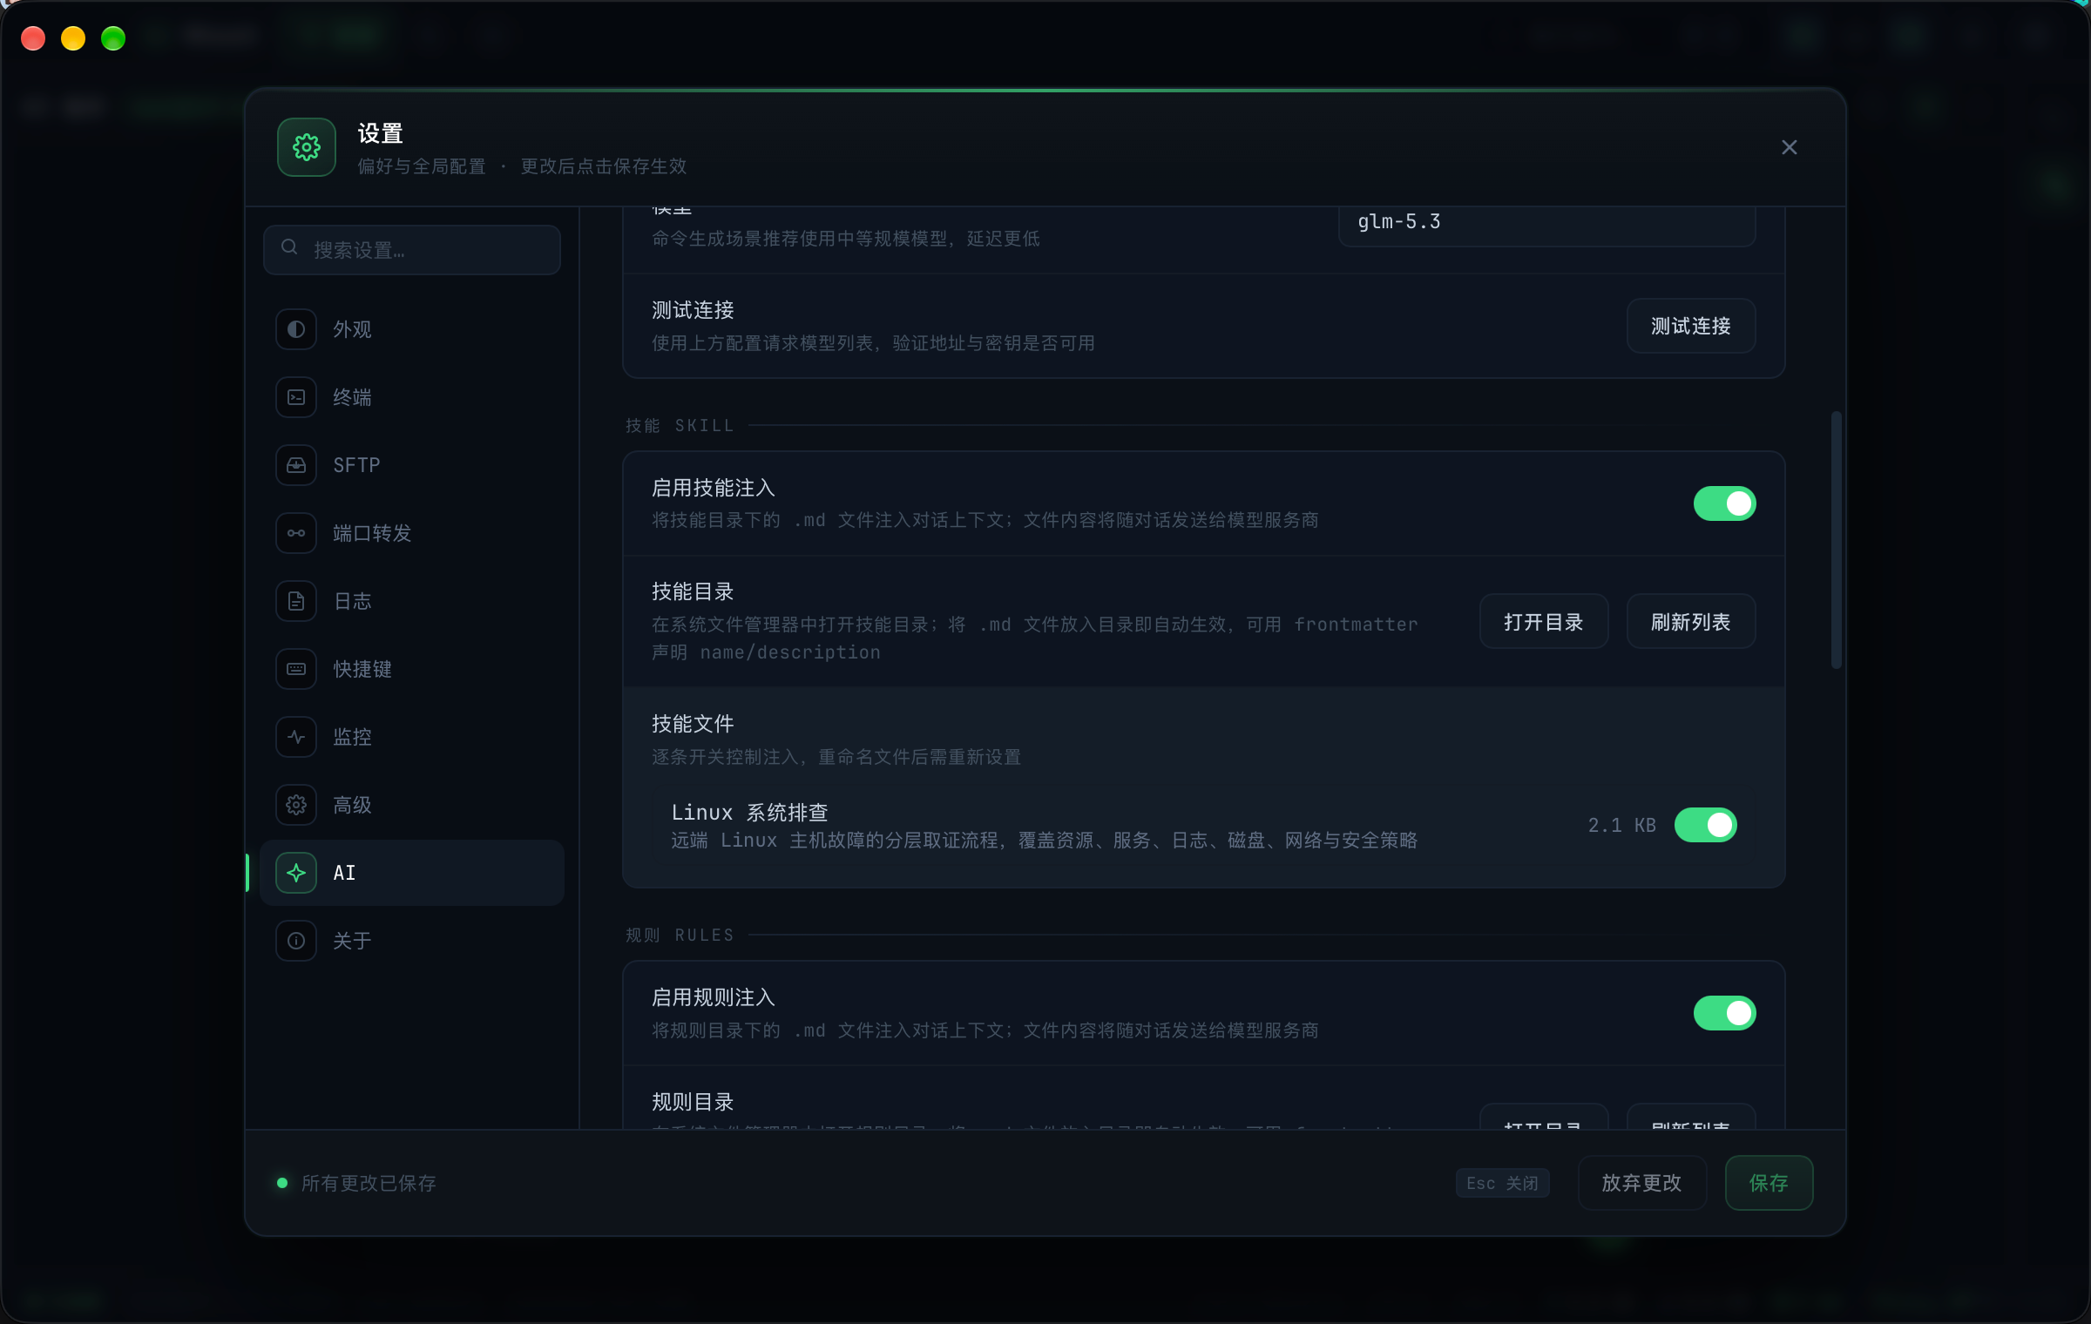
Task: Click the 关于 info icon
Action: click(x=296, y=941)
